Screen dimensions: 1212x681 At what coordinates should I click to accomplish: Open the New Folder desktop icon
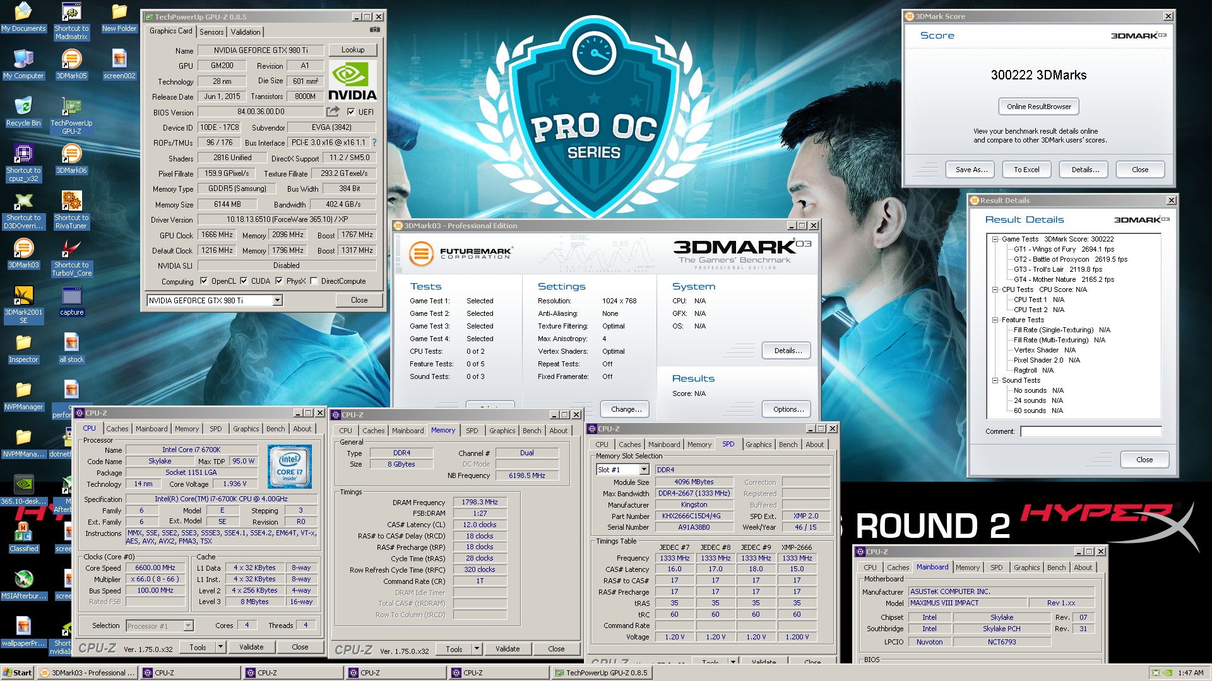119,17
